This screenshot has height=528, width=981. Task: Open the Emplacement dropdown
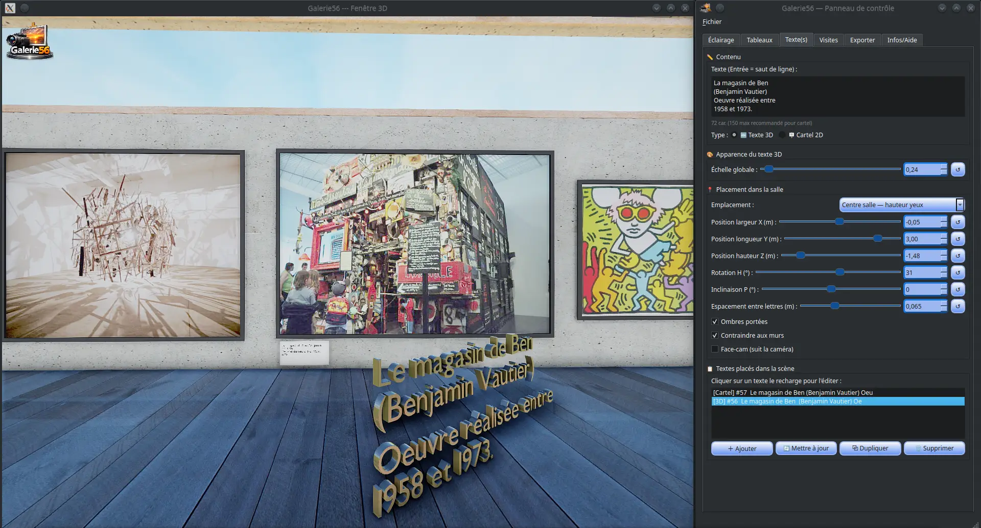(902, 205)
